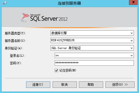Screen dimensions: 139x93
Task: Click the 身份验证(A) label
Action: (x=14, y=48)
